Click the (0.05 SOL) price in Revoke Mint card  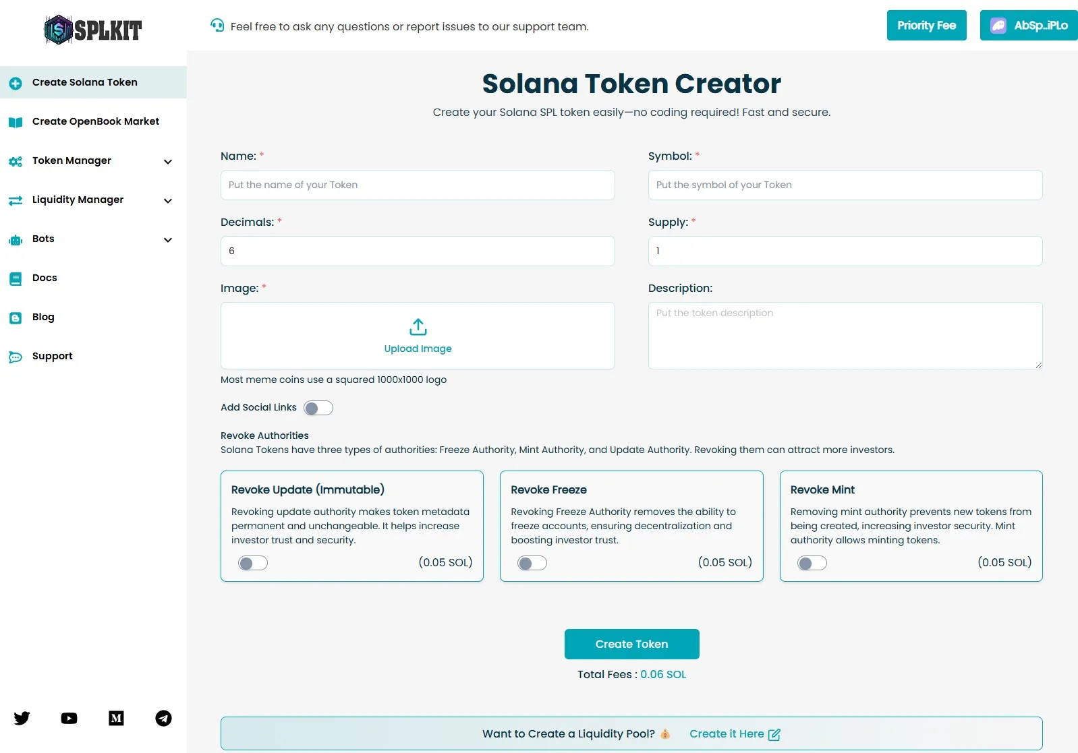pyautogui.click(x=1004, y=562)
